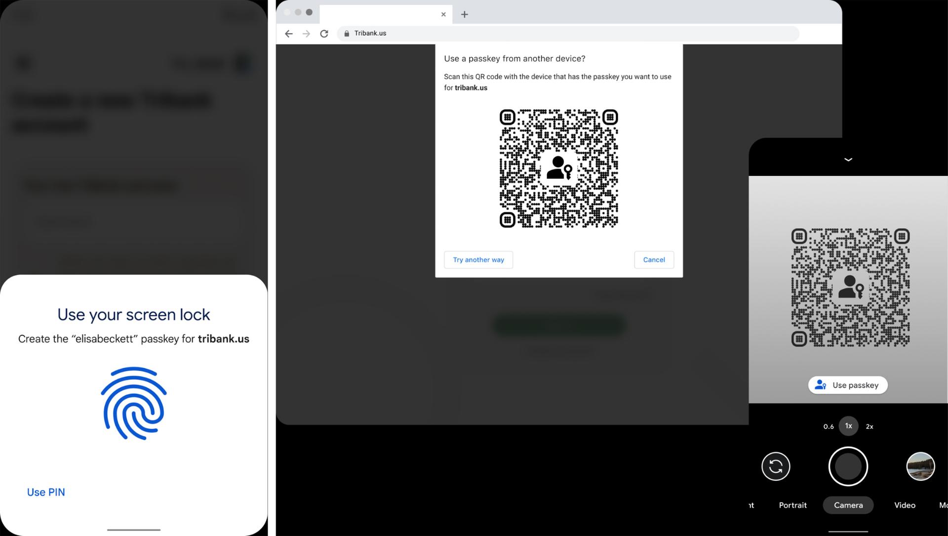Collapse camera options with top chevron
The image size is (948, 536).
[848, 160]
